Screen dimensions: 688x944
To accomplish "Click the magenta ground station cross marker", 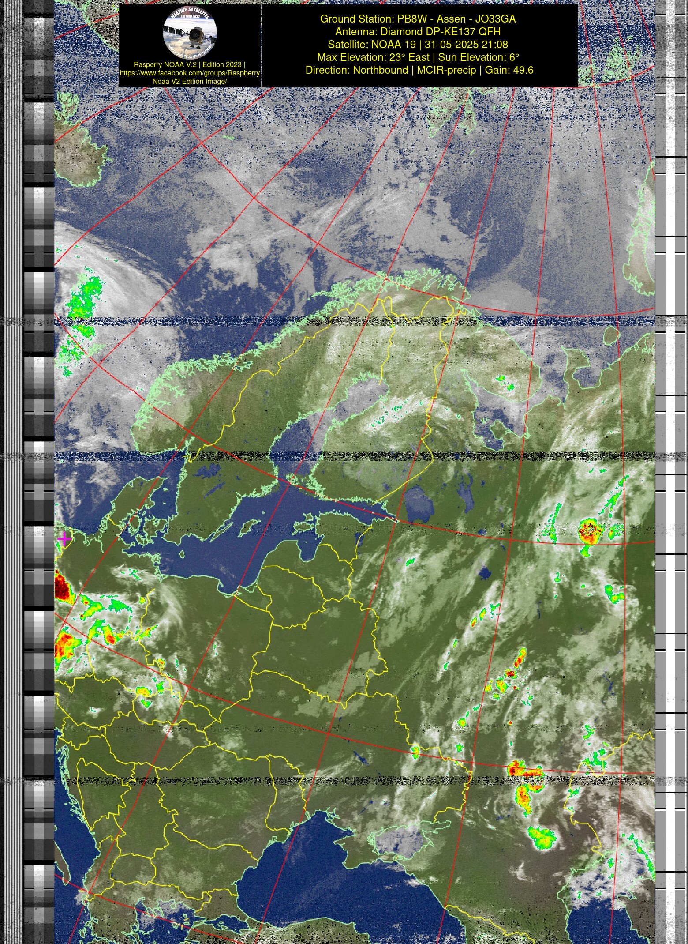I will coord(64,538).
